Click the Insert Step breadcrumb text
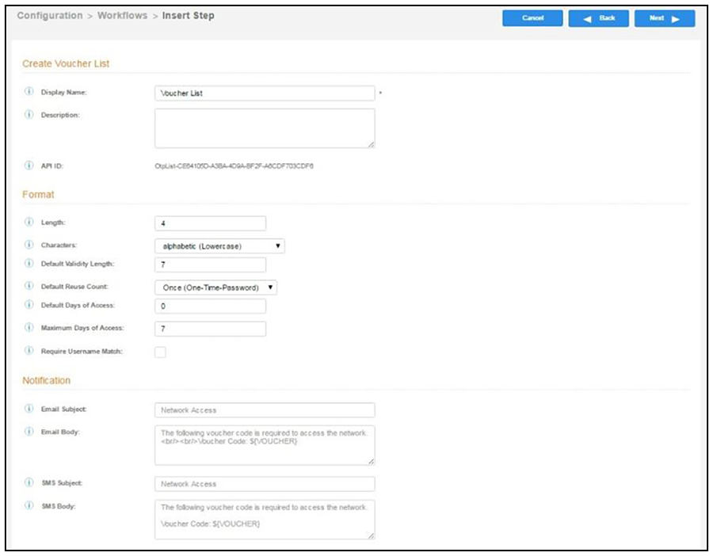Screen dimensions: 713x556 188,16
